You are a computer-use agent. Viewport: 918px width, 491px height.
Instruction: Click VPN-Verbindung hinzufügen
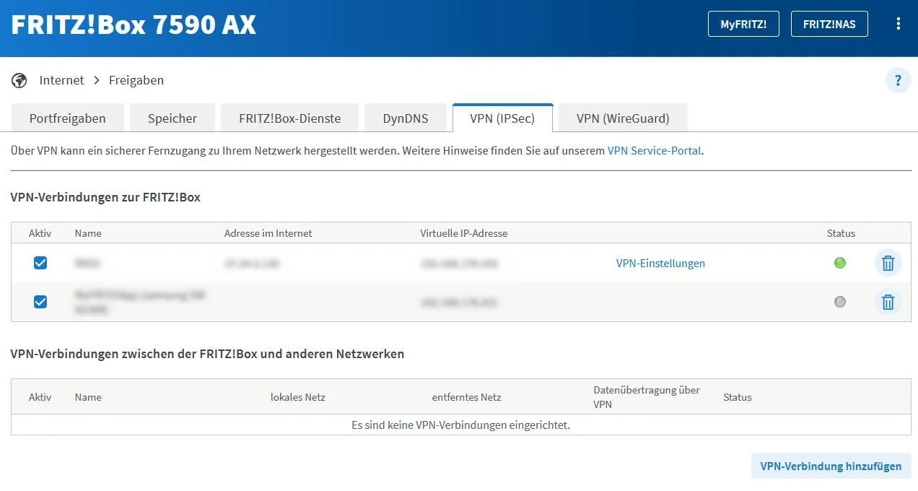pos(831,466)
